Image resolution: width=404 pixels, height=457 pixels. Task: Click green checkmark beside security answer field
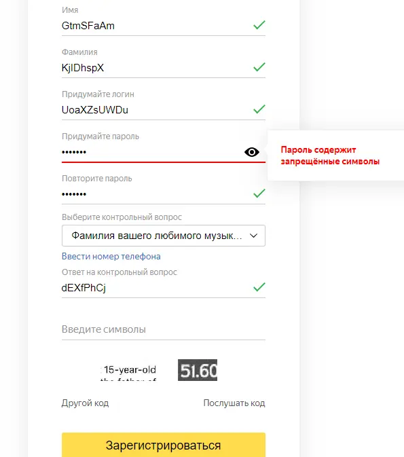(x=259, y=287)
